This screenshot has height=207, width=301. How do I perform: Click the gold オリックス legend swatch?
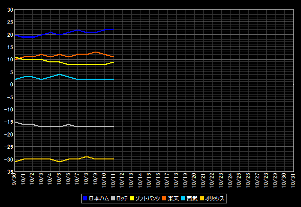pyautogui.click(x=202, y=198)
